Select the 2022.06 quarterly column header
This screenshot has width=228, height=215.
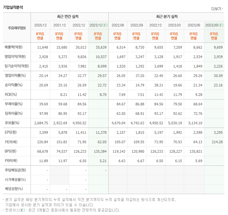118,25
